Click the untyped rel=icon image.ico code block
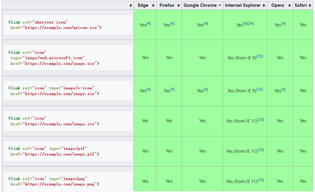This screenshot has width=315, height=193. coord(68,121)
